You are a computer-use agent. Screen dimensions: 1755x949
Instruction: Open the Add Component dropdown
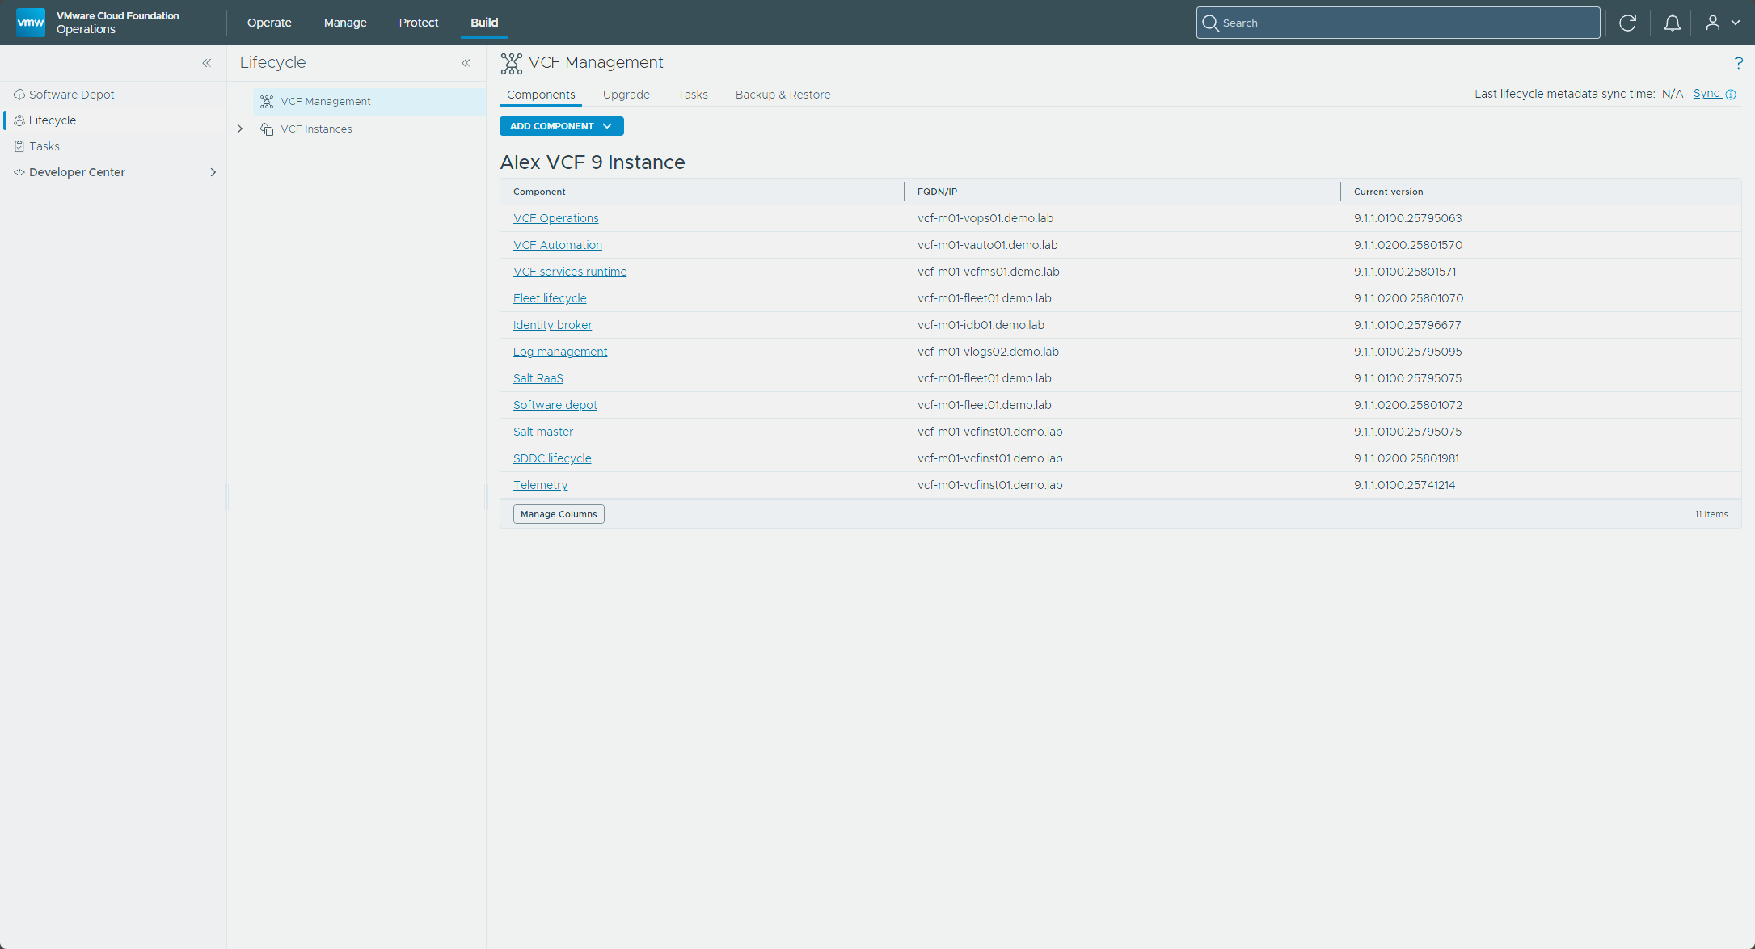pyautogui.click(x=562, y=126)
